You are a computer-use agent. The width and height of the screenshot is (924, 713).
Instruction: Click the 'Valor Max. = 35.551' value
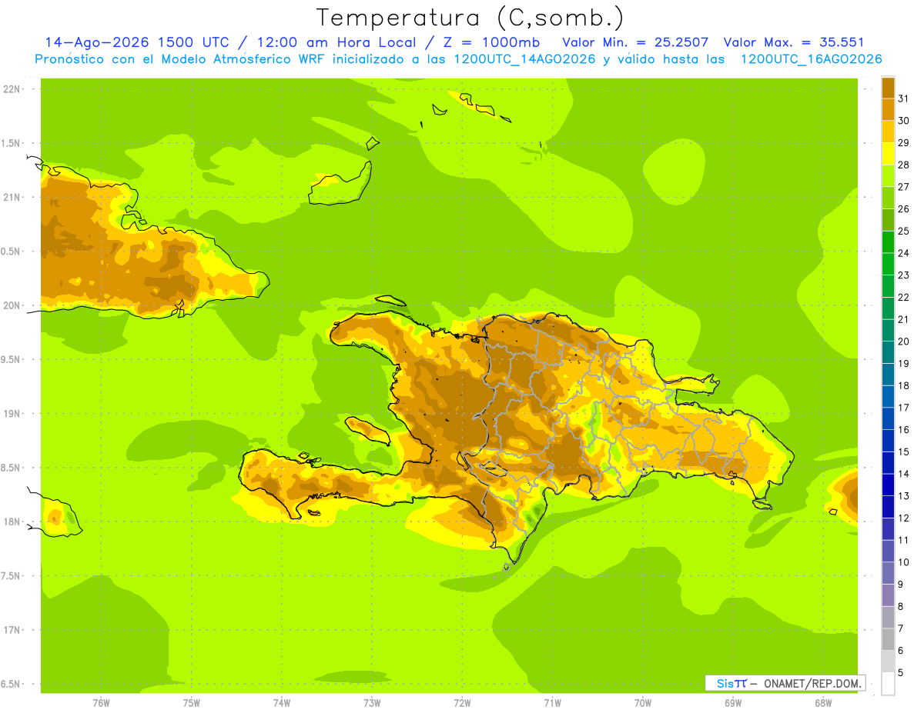pos(794,42)
